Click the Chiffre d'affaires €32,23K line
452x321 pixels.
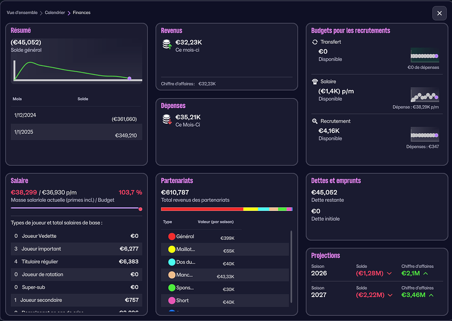(x=188, y=84)
